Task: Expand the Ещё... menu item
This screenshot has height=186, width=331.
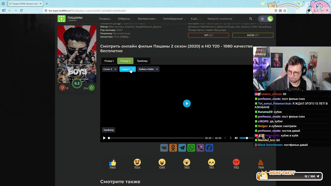Action: (196, 19)
